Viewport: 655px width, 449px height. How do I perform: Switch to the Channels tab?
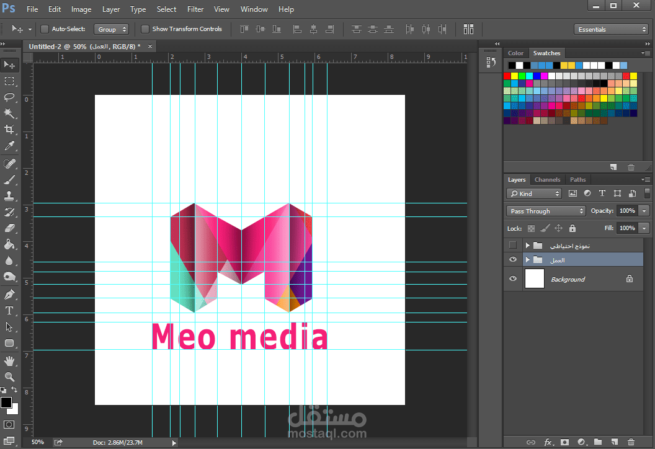click(547, 180)
